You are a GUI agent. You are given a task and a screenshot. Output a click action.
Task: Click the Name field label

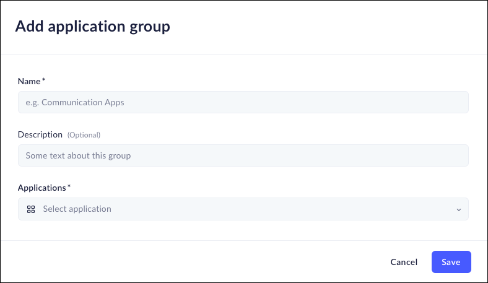point(29,81)
